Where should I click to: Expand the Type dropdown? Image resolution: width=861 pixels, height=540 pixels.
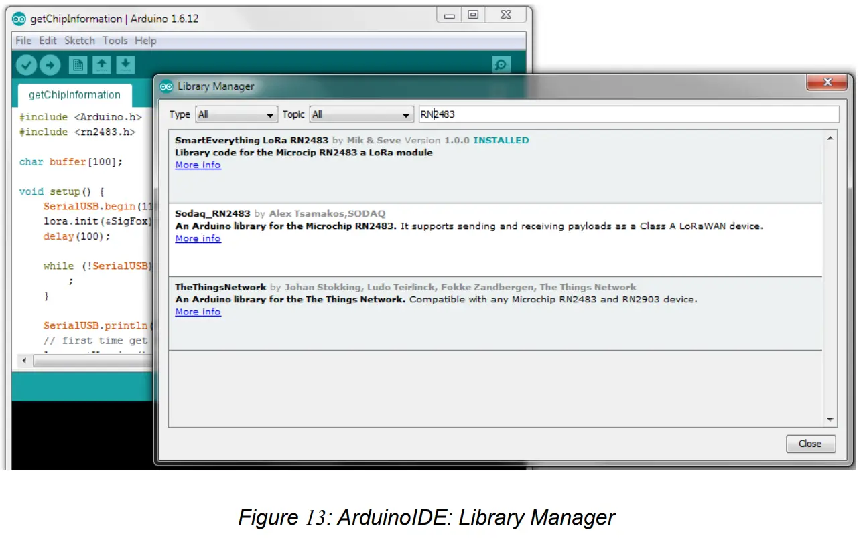pos(237,115)
